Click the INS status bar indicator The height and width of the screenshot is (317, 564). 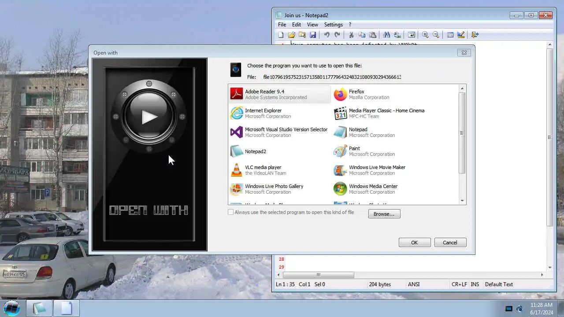tap(475, 284)
